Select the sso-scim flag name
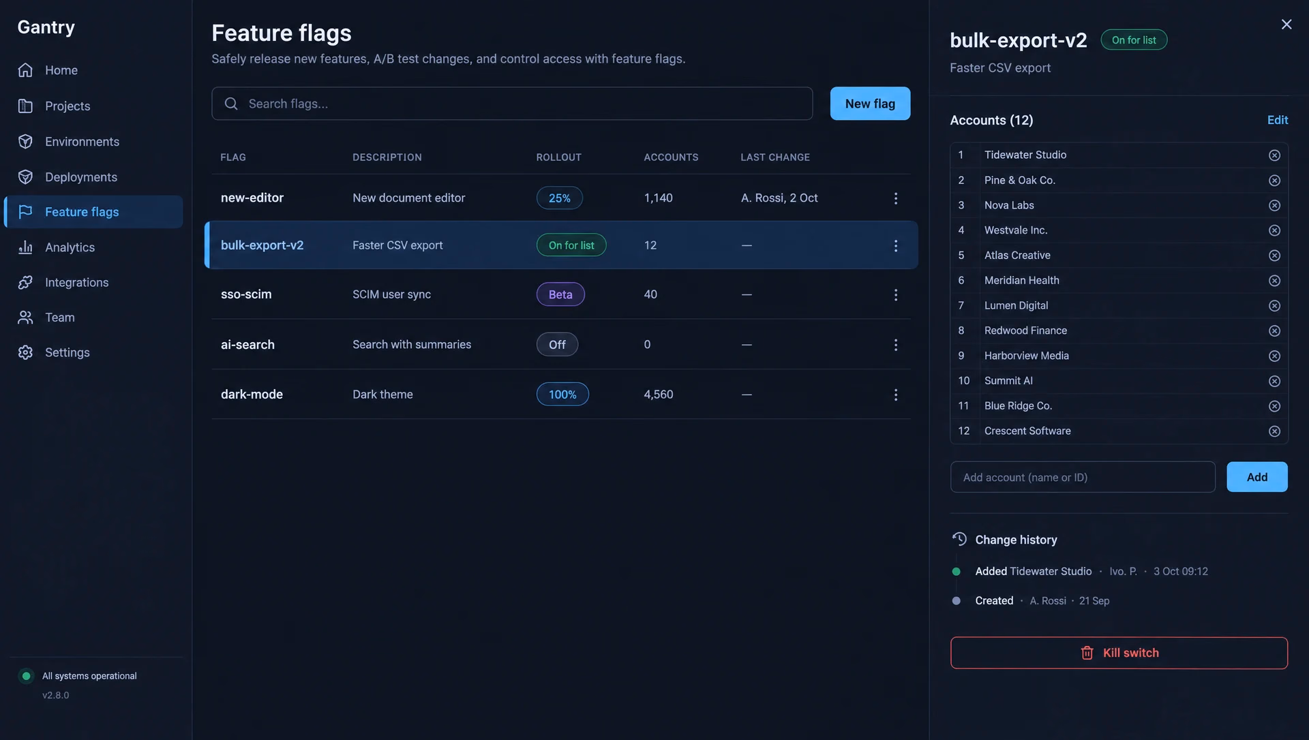Viewport: 1309px width, 740px height. pyautogui.click(x=246, y=294)
